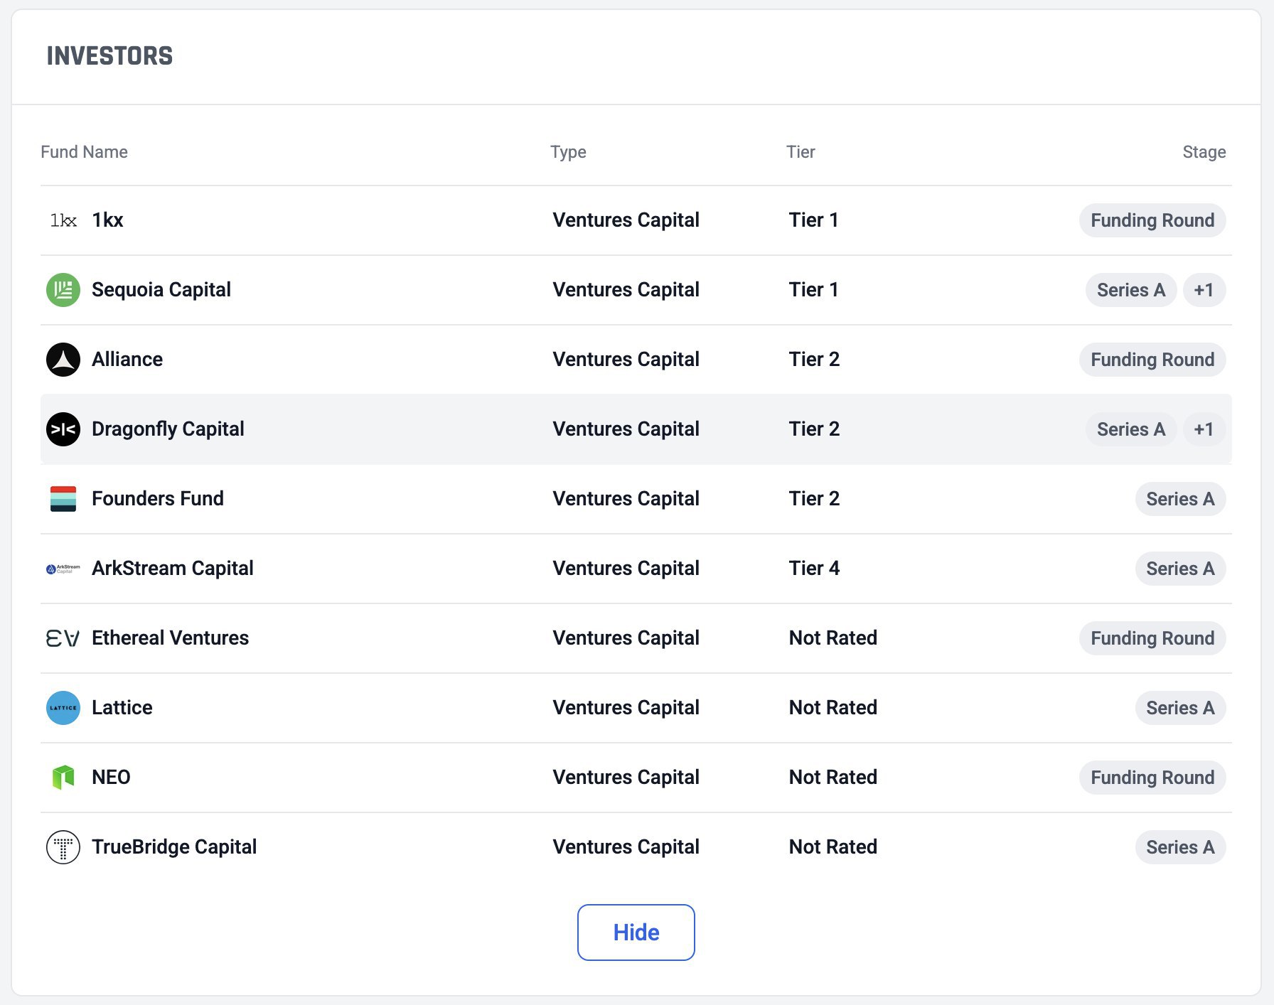Open the Founders Fund name link
Image resolution: width=1274 pixels, height=1005 pixels.
point(158,499)
